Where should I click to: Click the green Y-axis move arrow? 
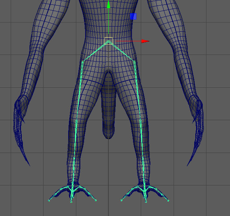click(x=108, y=5)
